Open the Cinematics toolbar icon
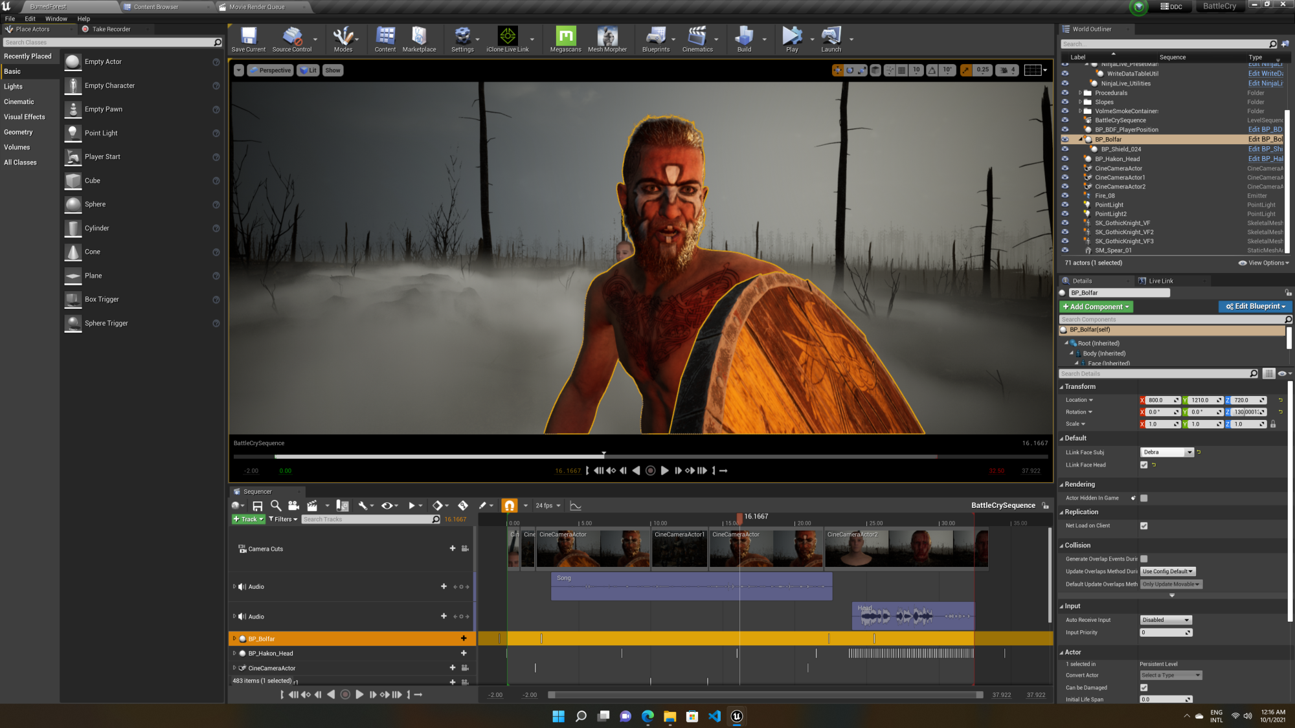 coord(697,39)
